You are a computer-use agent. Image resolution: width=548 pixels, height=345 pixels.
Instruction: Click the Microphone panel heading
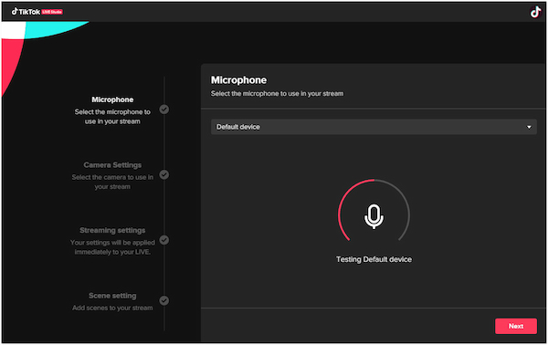click(x=238, y=80)
